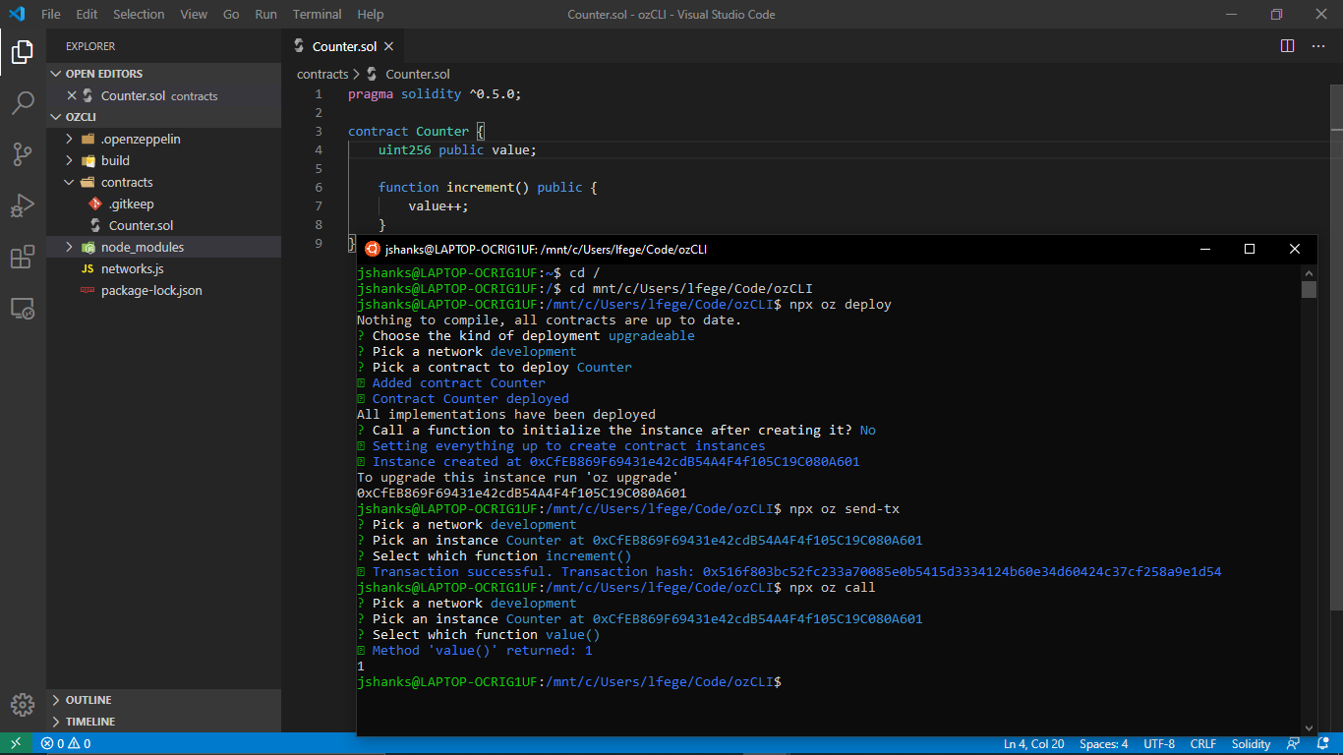
Task: Open networks.js in the explorer
Action: click(132, 268)
